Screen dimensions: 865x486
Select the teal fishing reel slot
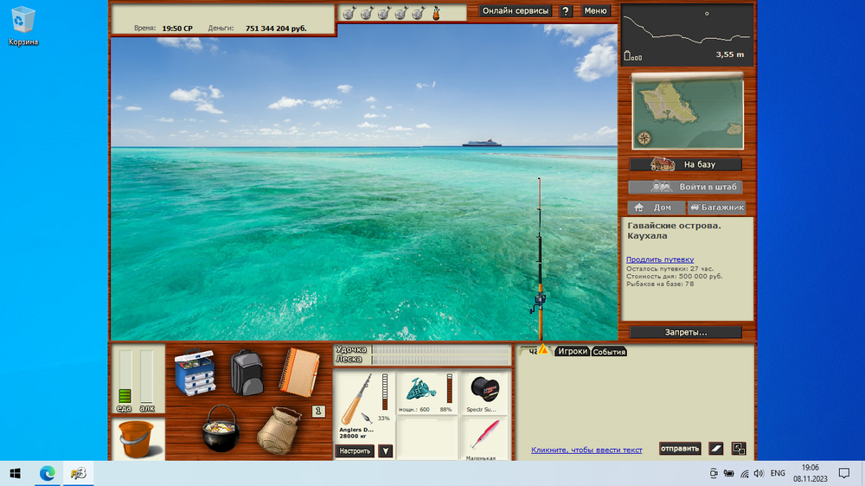pyautogui.click(x=426, y=393)
